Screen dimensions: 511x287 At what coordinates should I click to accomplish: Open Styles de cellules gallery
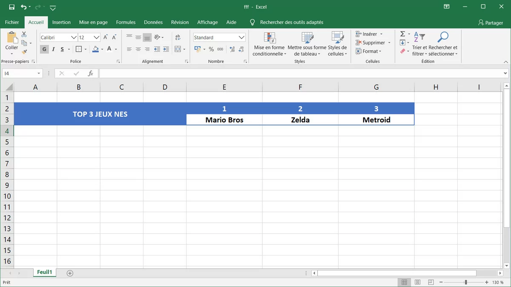337,44
